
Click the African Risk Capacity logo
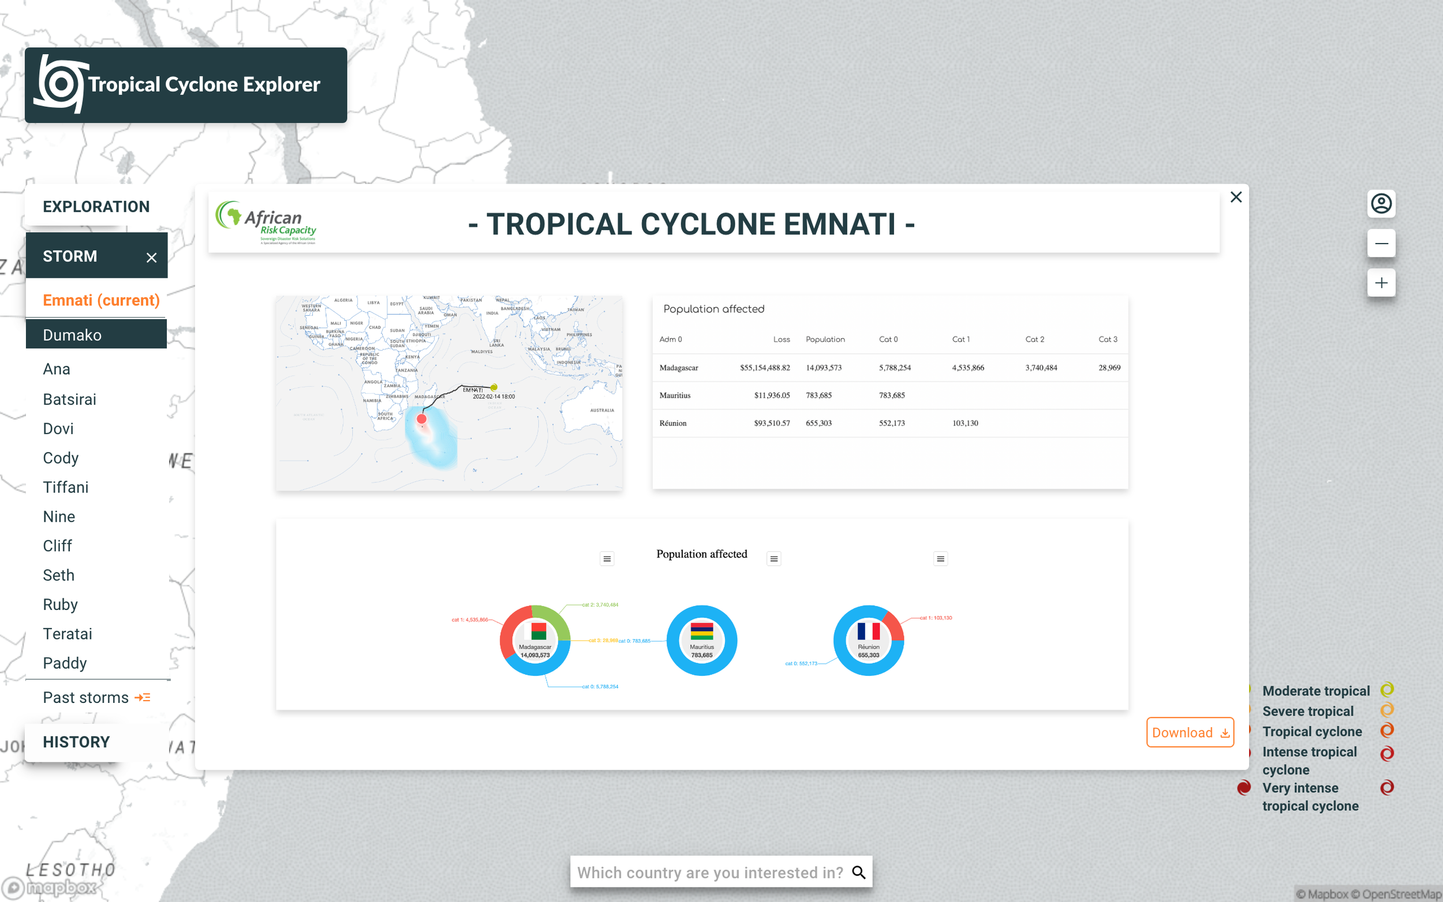tap(266, 223)
